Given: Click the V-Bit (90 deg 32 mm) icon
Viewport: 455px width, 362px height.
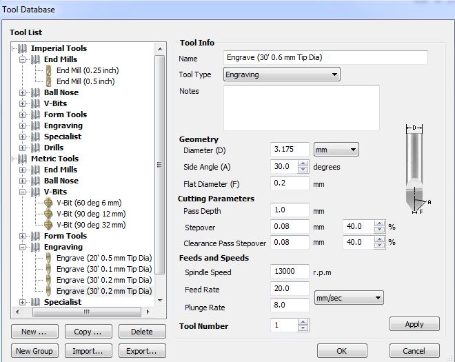Looking at the screenshot, I should point(48,225).
